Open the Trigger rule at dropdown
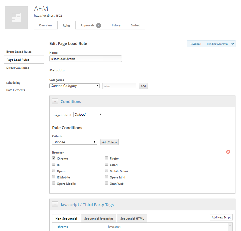This screenshot has height=231, width=241. pos(88,115)
